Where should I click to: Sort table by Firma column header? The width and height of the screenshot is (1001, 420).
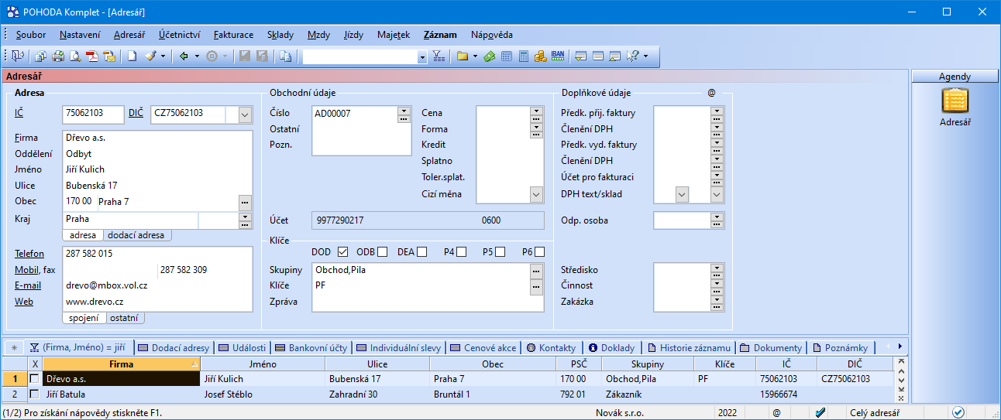click(x=121, y=364)
